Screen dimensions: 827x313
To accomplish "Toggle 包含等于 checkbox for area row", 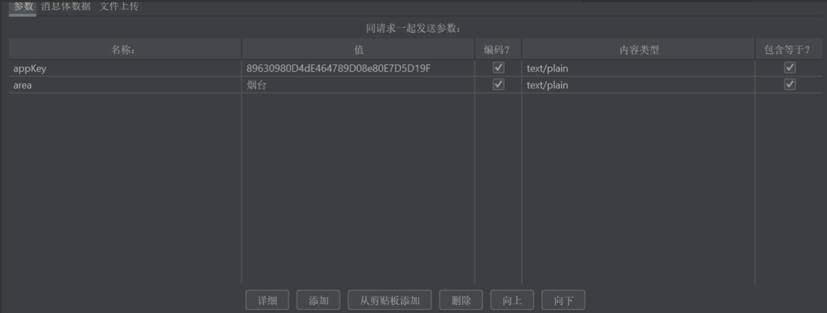I will tap(790, 84).
